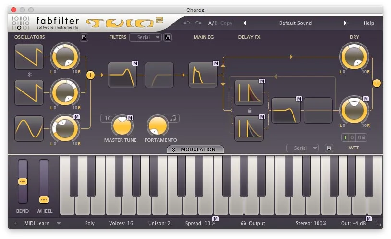Click the undo arrow icon
391x239 pixels.
point(187,23)
